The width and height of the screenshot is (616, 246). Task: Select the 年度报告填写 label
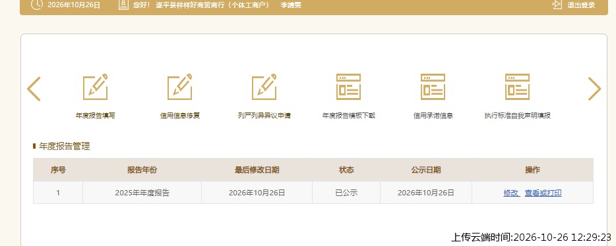96,116
